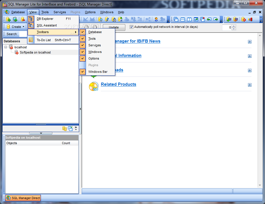Click the yellow databases icon in lower-left panel toolbar
The height and width of the screenshot is (204, 265).
(65, 129)
